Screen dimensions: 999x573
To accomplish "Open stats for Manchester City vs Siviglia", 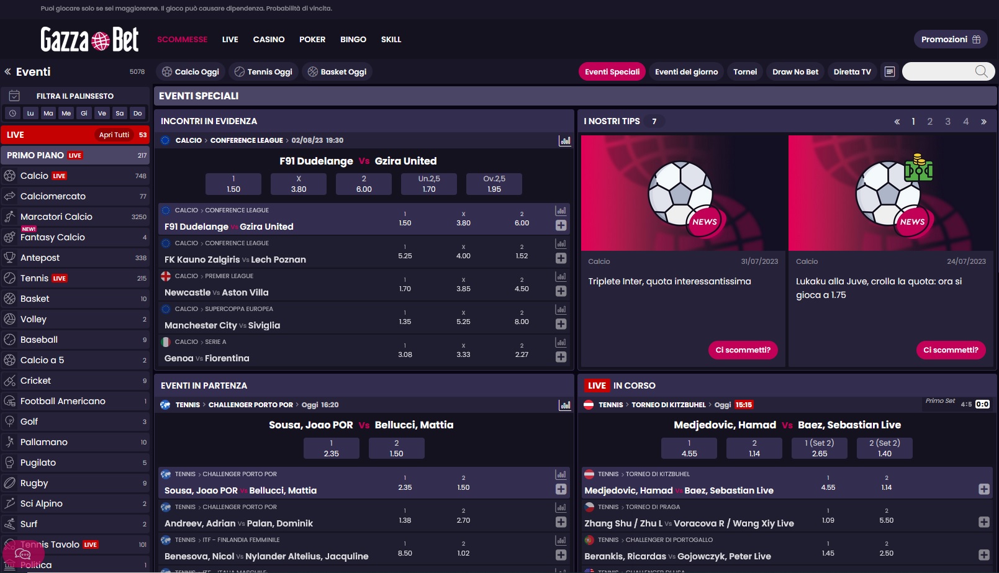I will coord(561,310).
